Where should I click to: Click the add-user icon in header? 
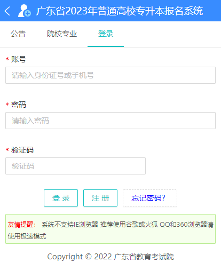[25, 11]
